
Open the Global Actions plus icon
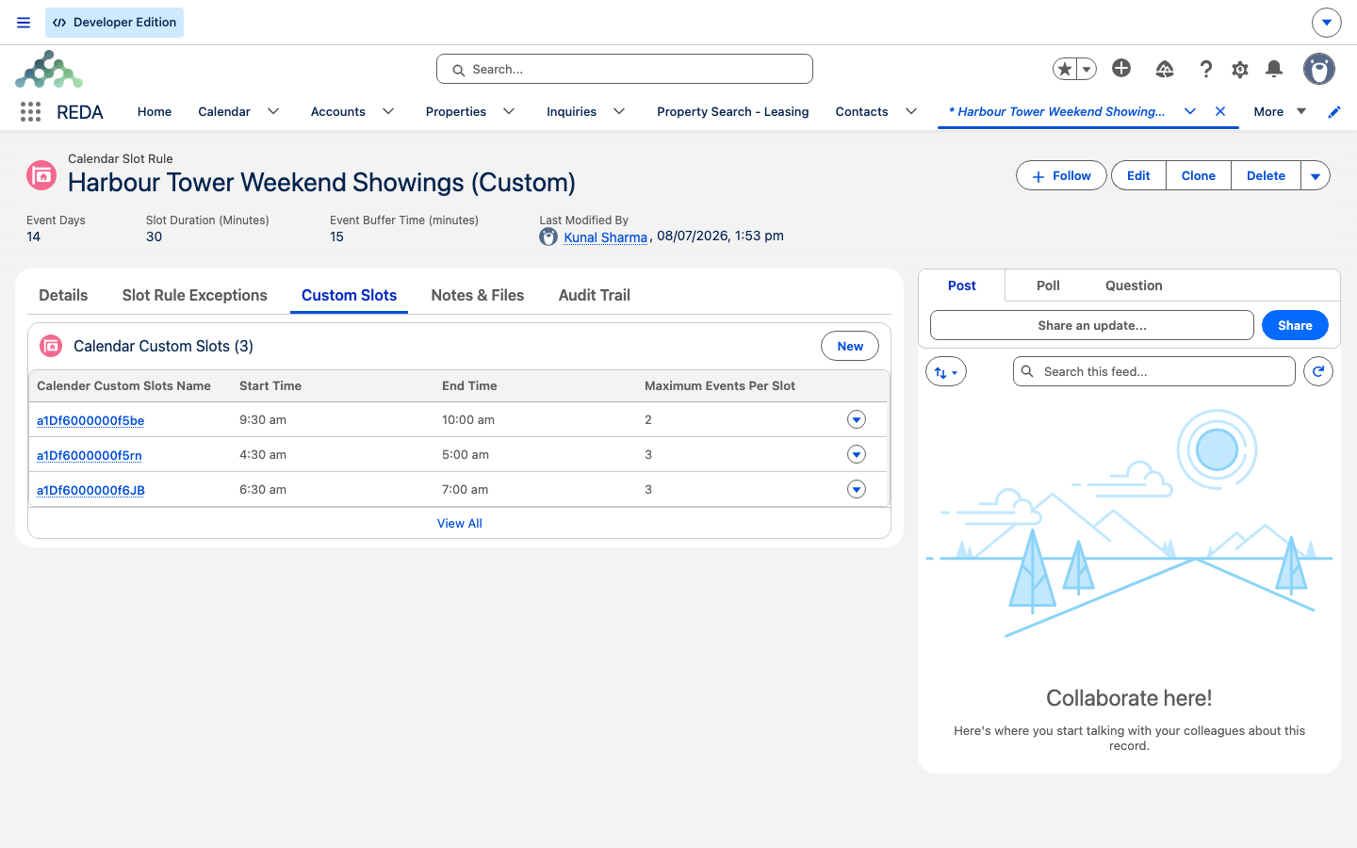1121,68
